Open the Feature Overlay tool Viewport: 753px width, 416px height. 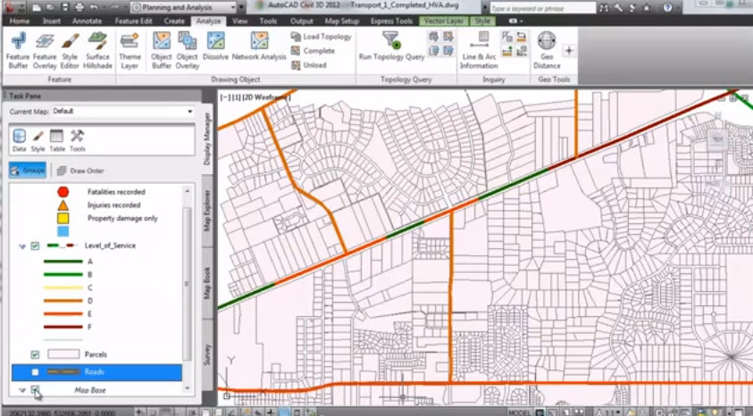(x=44, y=50)
